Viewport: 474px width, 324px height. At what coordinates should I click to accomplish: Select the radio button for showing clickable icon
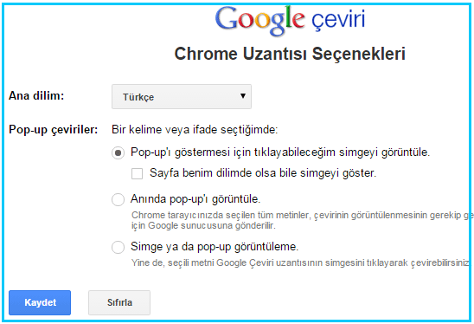click(118, 153)
